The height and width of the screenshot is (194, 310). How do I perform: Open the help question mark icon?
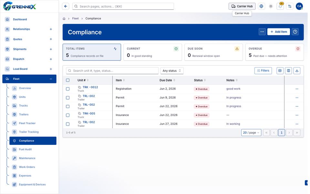[x=295, y=32]
